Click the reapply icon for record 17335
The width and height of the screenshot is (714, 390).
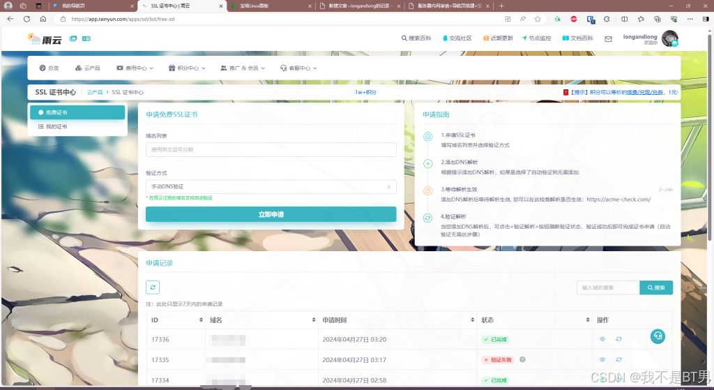tap(618, 359)
